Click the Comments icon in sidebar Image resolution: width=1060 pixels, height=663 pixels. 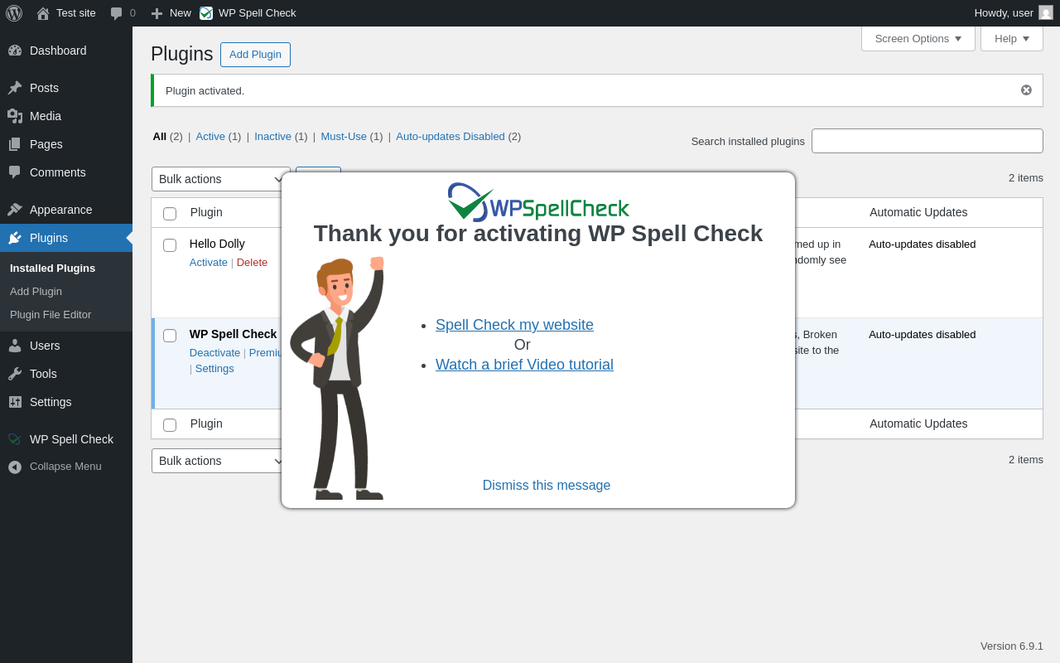click(15, 172)
